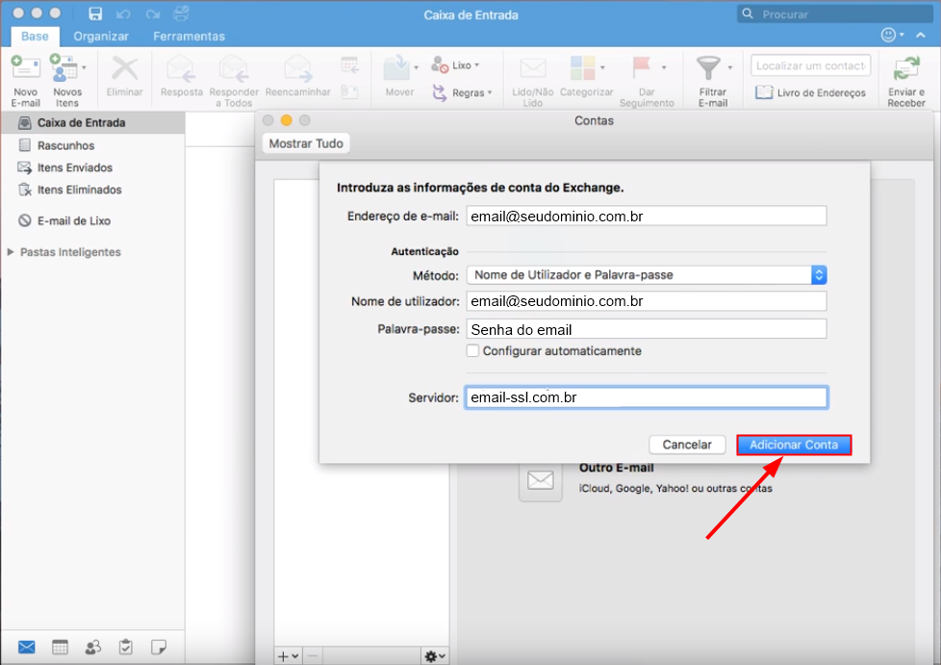Viewport: 941px width, 665px height.
Task: Click the Reencaminhar forward icon
Action: [297, 68]
